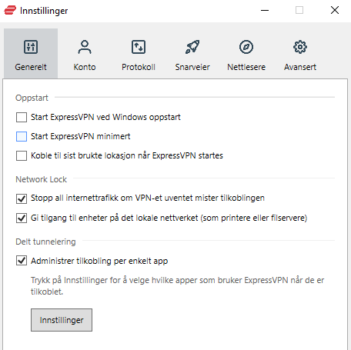Disable Stopp all internettrafikk checkbox
Screen dimensions: 351x350
point(22,198)
